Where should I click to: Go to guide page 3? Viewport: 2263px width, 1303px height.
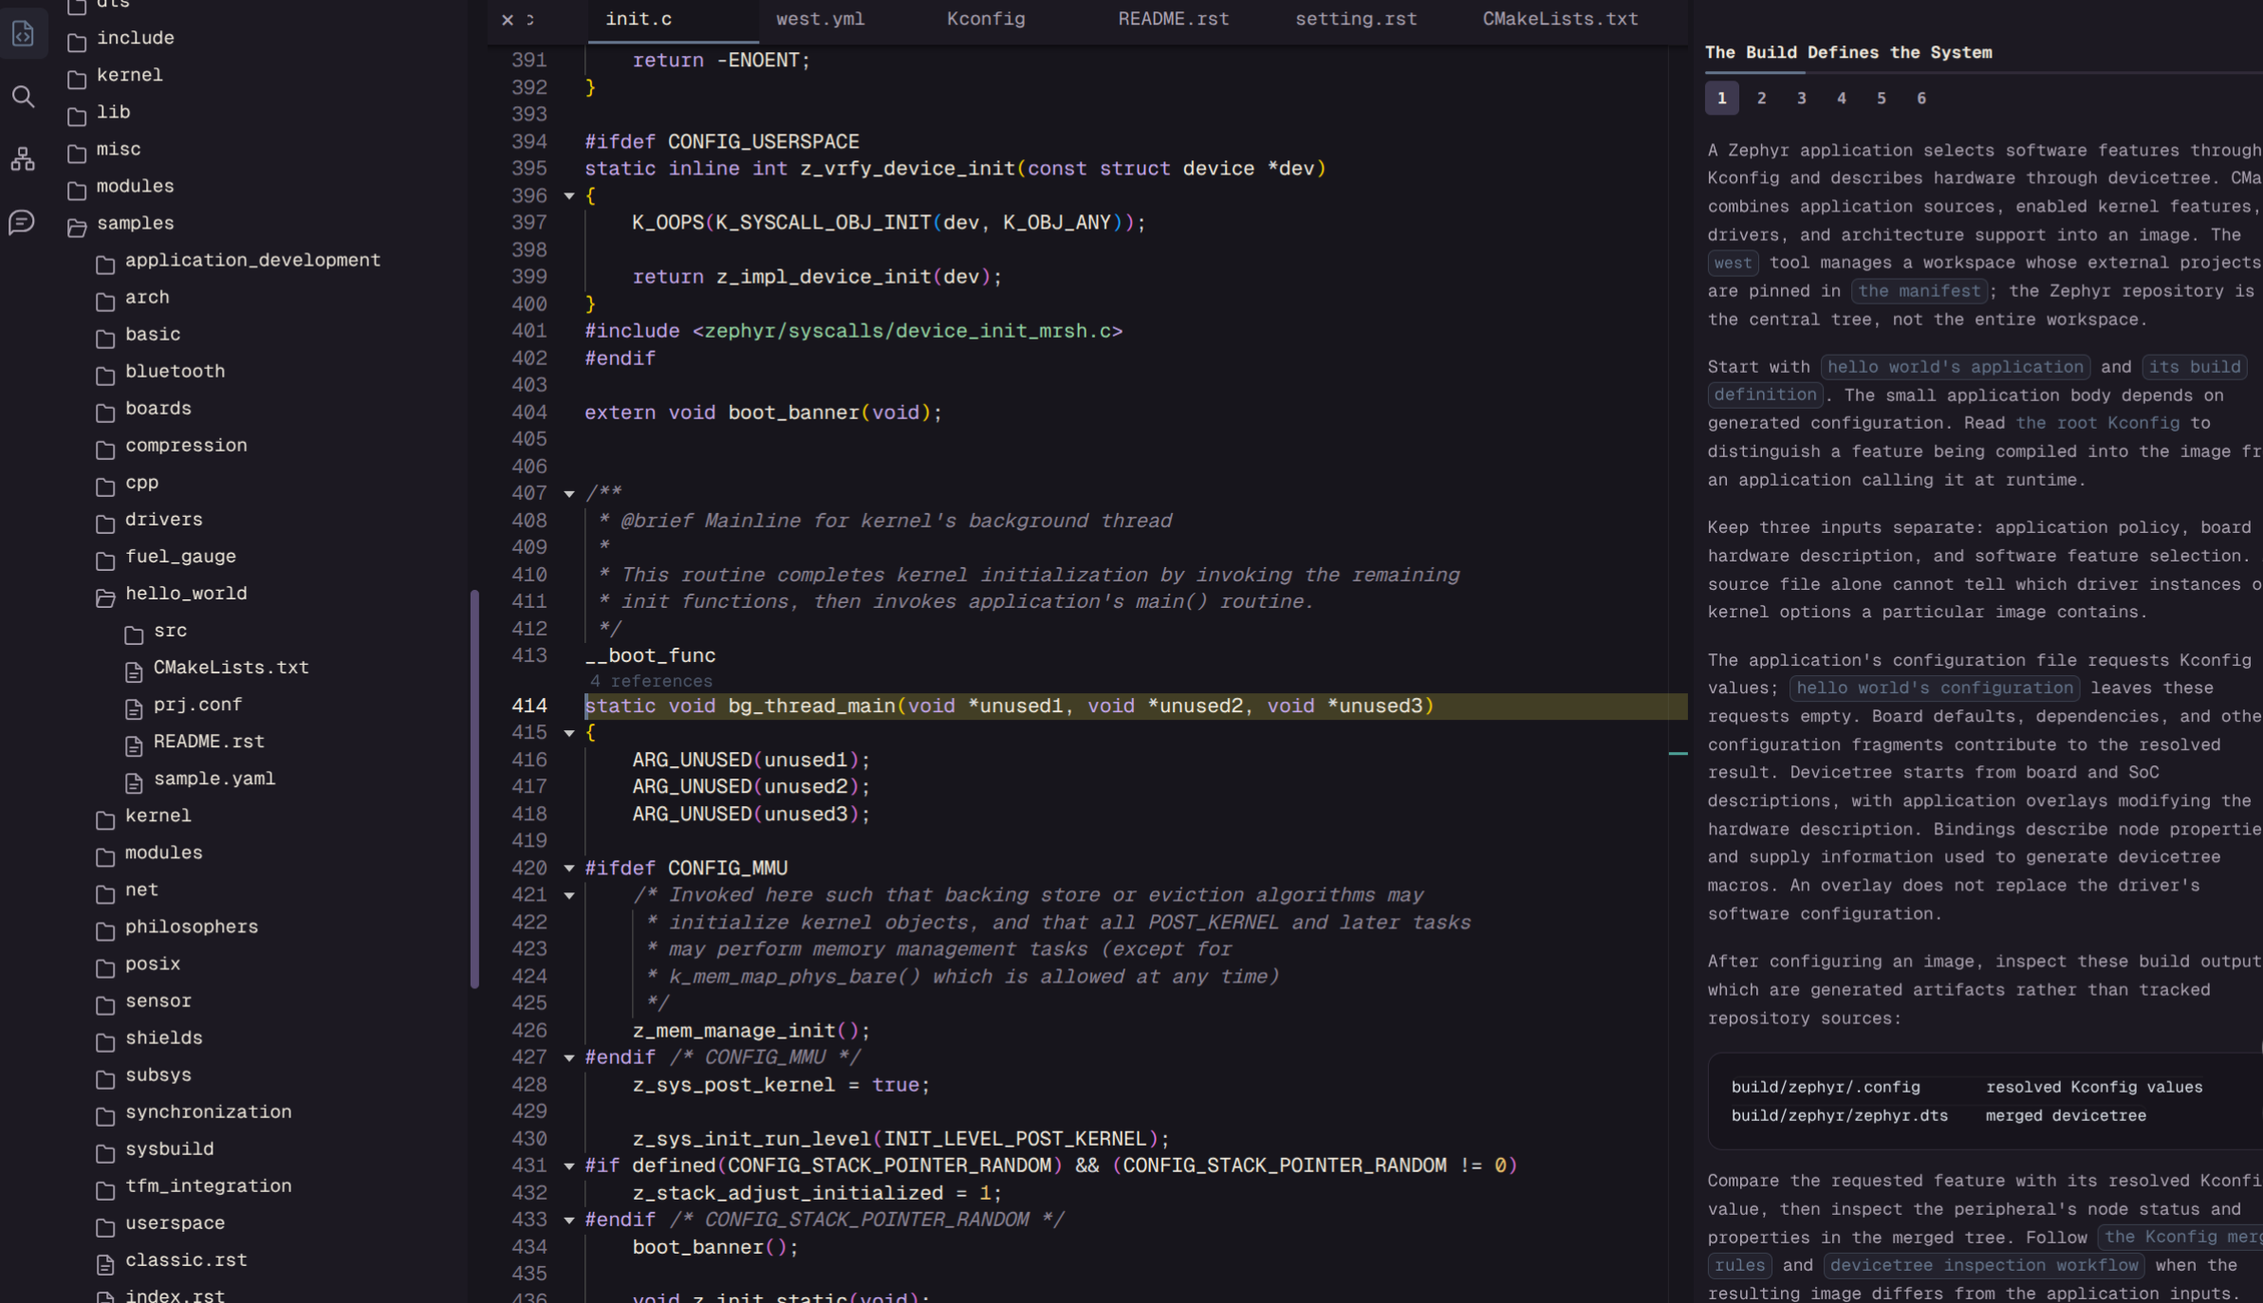(1801, 98)
